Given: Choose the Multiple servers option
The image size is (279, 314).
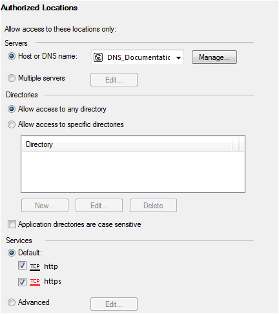Looking at the screenshot, I should (x=12, y=78).
